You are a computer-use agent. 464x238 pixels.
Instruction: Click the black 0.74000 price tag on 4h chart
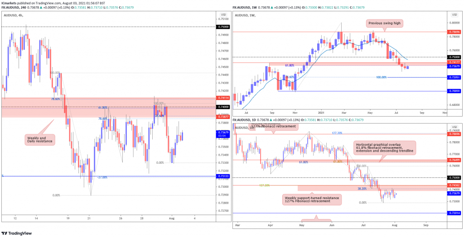click(223, 107)
